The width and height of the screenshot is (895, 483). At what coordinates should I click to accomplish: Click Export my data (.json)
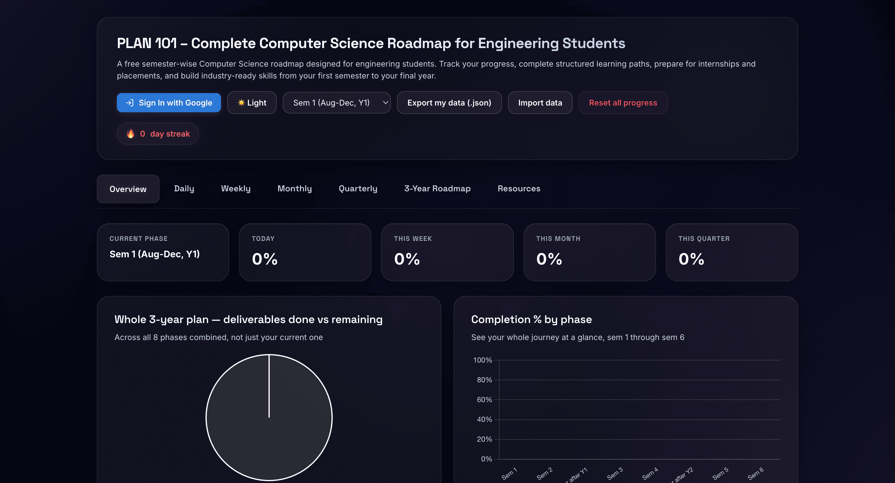click(449, 103)
